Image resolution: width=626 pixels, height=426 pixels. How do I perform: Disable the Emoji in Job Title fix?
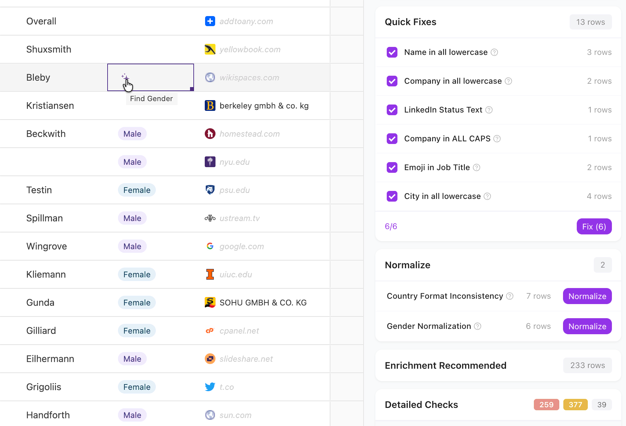[392, 167]
